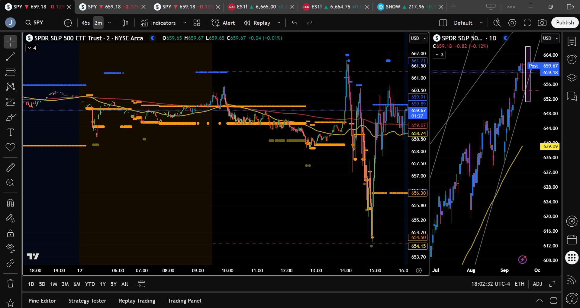Open the patterns drawing tool
This screenshot has height=308, width=580.
click(x=10, y=87)
